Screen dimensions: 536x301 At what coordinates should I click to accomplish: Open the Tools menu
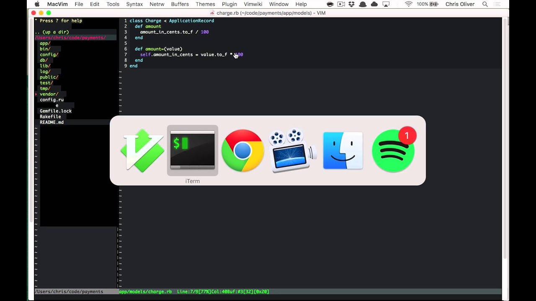[113, 4]
